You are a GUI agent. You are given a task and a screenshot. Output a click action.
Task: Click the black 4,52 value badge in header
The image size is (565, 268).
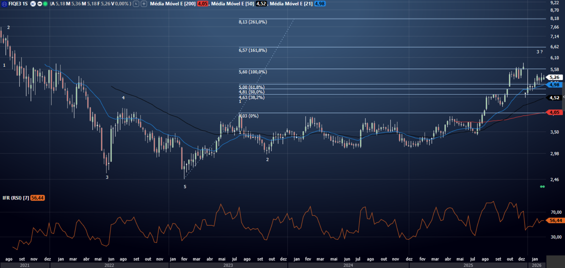point(261,4)
